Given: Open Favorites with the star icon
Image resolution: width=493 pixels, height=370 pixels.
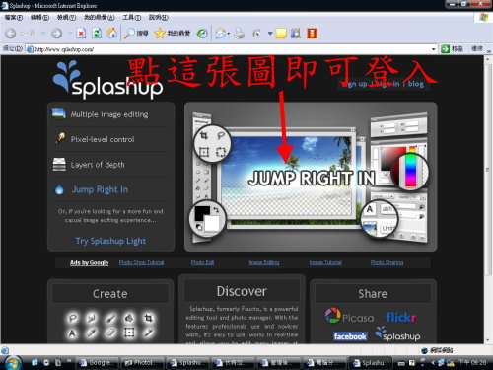Looking at the screenshot, I should 160,33.
